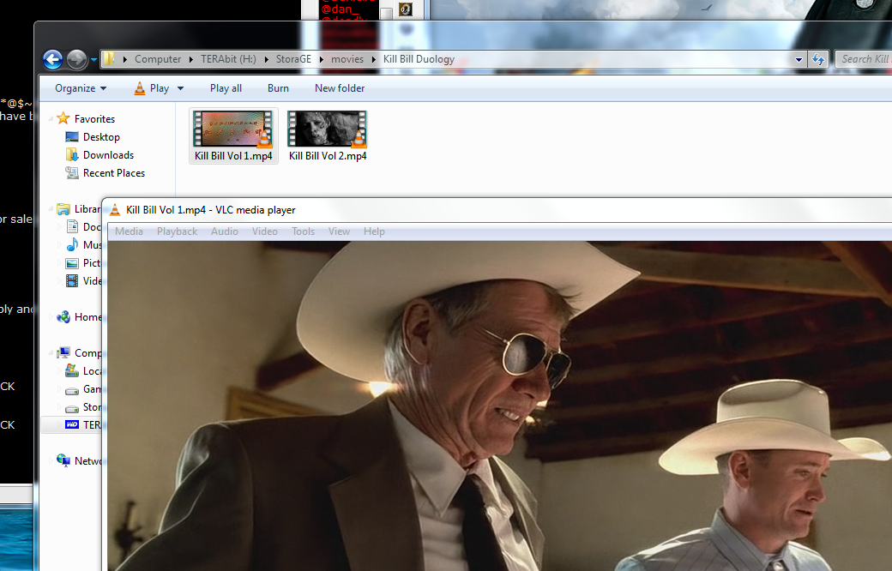Click Burn in the Explorer toolbar
The image size is (892, 571).
coord(278,88)
